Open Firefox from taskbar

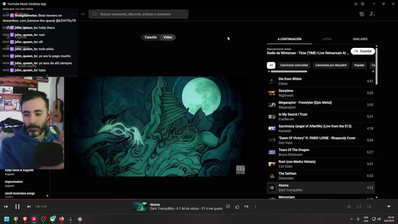click(x=62, y=219)
